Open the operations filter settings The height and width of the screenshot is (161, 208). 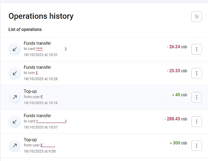pos(197,17)
